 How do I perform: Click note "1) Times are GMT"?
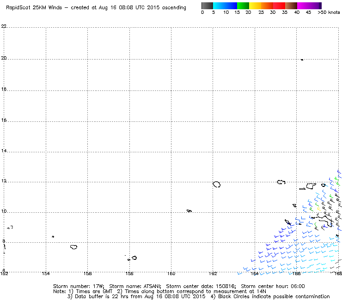pyautogui.click(x=91, y=292)
